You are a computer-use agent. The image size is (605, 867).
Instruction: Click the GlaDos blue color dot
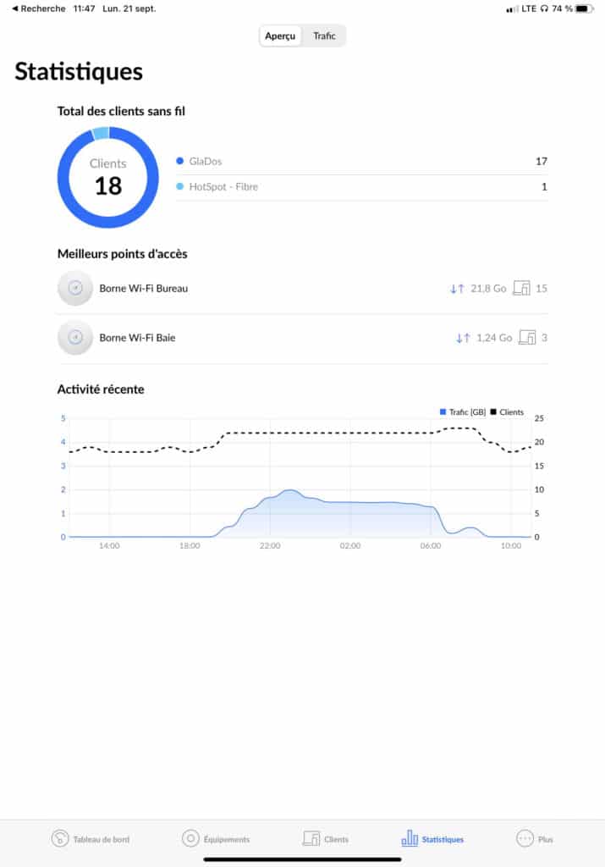pyautogui.click(x=180, y=161)
